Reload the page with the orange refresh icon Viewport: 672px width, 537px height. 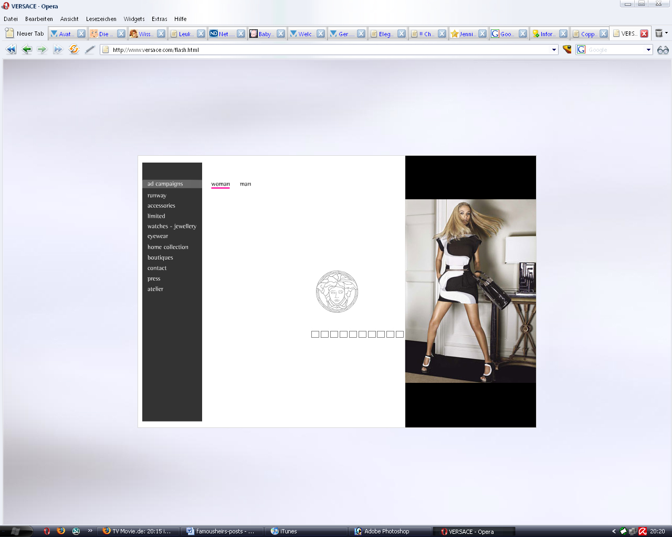[74, 49]
